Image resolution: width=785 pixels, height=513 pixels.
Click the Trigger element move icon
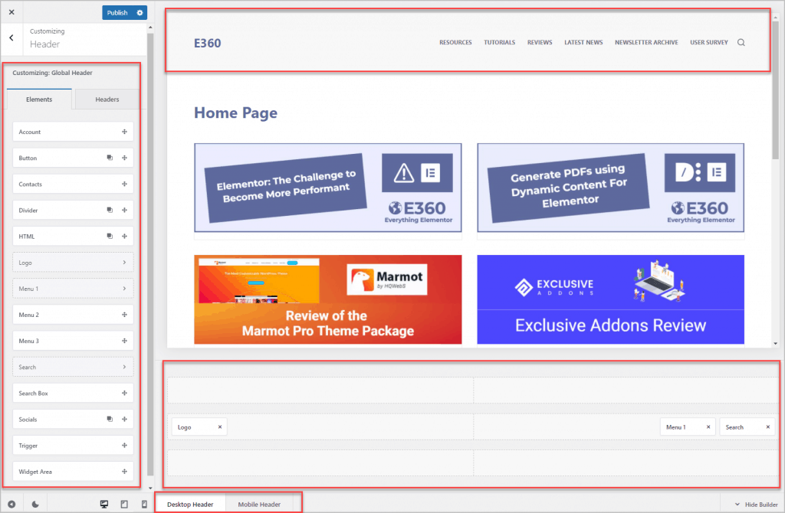tap(124, 445)
